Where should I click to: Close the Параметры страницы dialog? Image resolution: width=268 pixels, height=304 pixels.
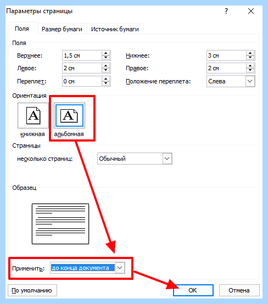click(x=251, y=11)
